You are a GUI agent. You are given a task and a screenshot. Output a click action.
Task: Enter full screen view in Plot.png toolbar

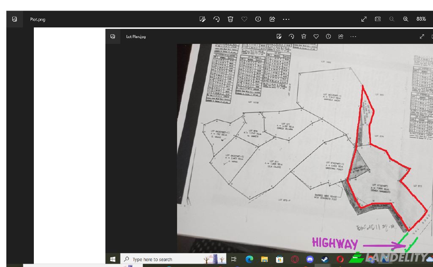[x=364, y=19]
